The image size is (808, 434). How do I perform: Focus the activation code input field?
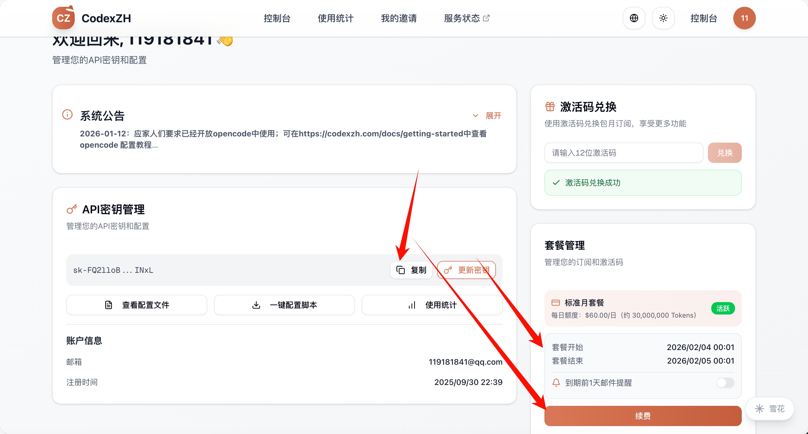(624, 153)
